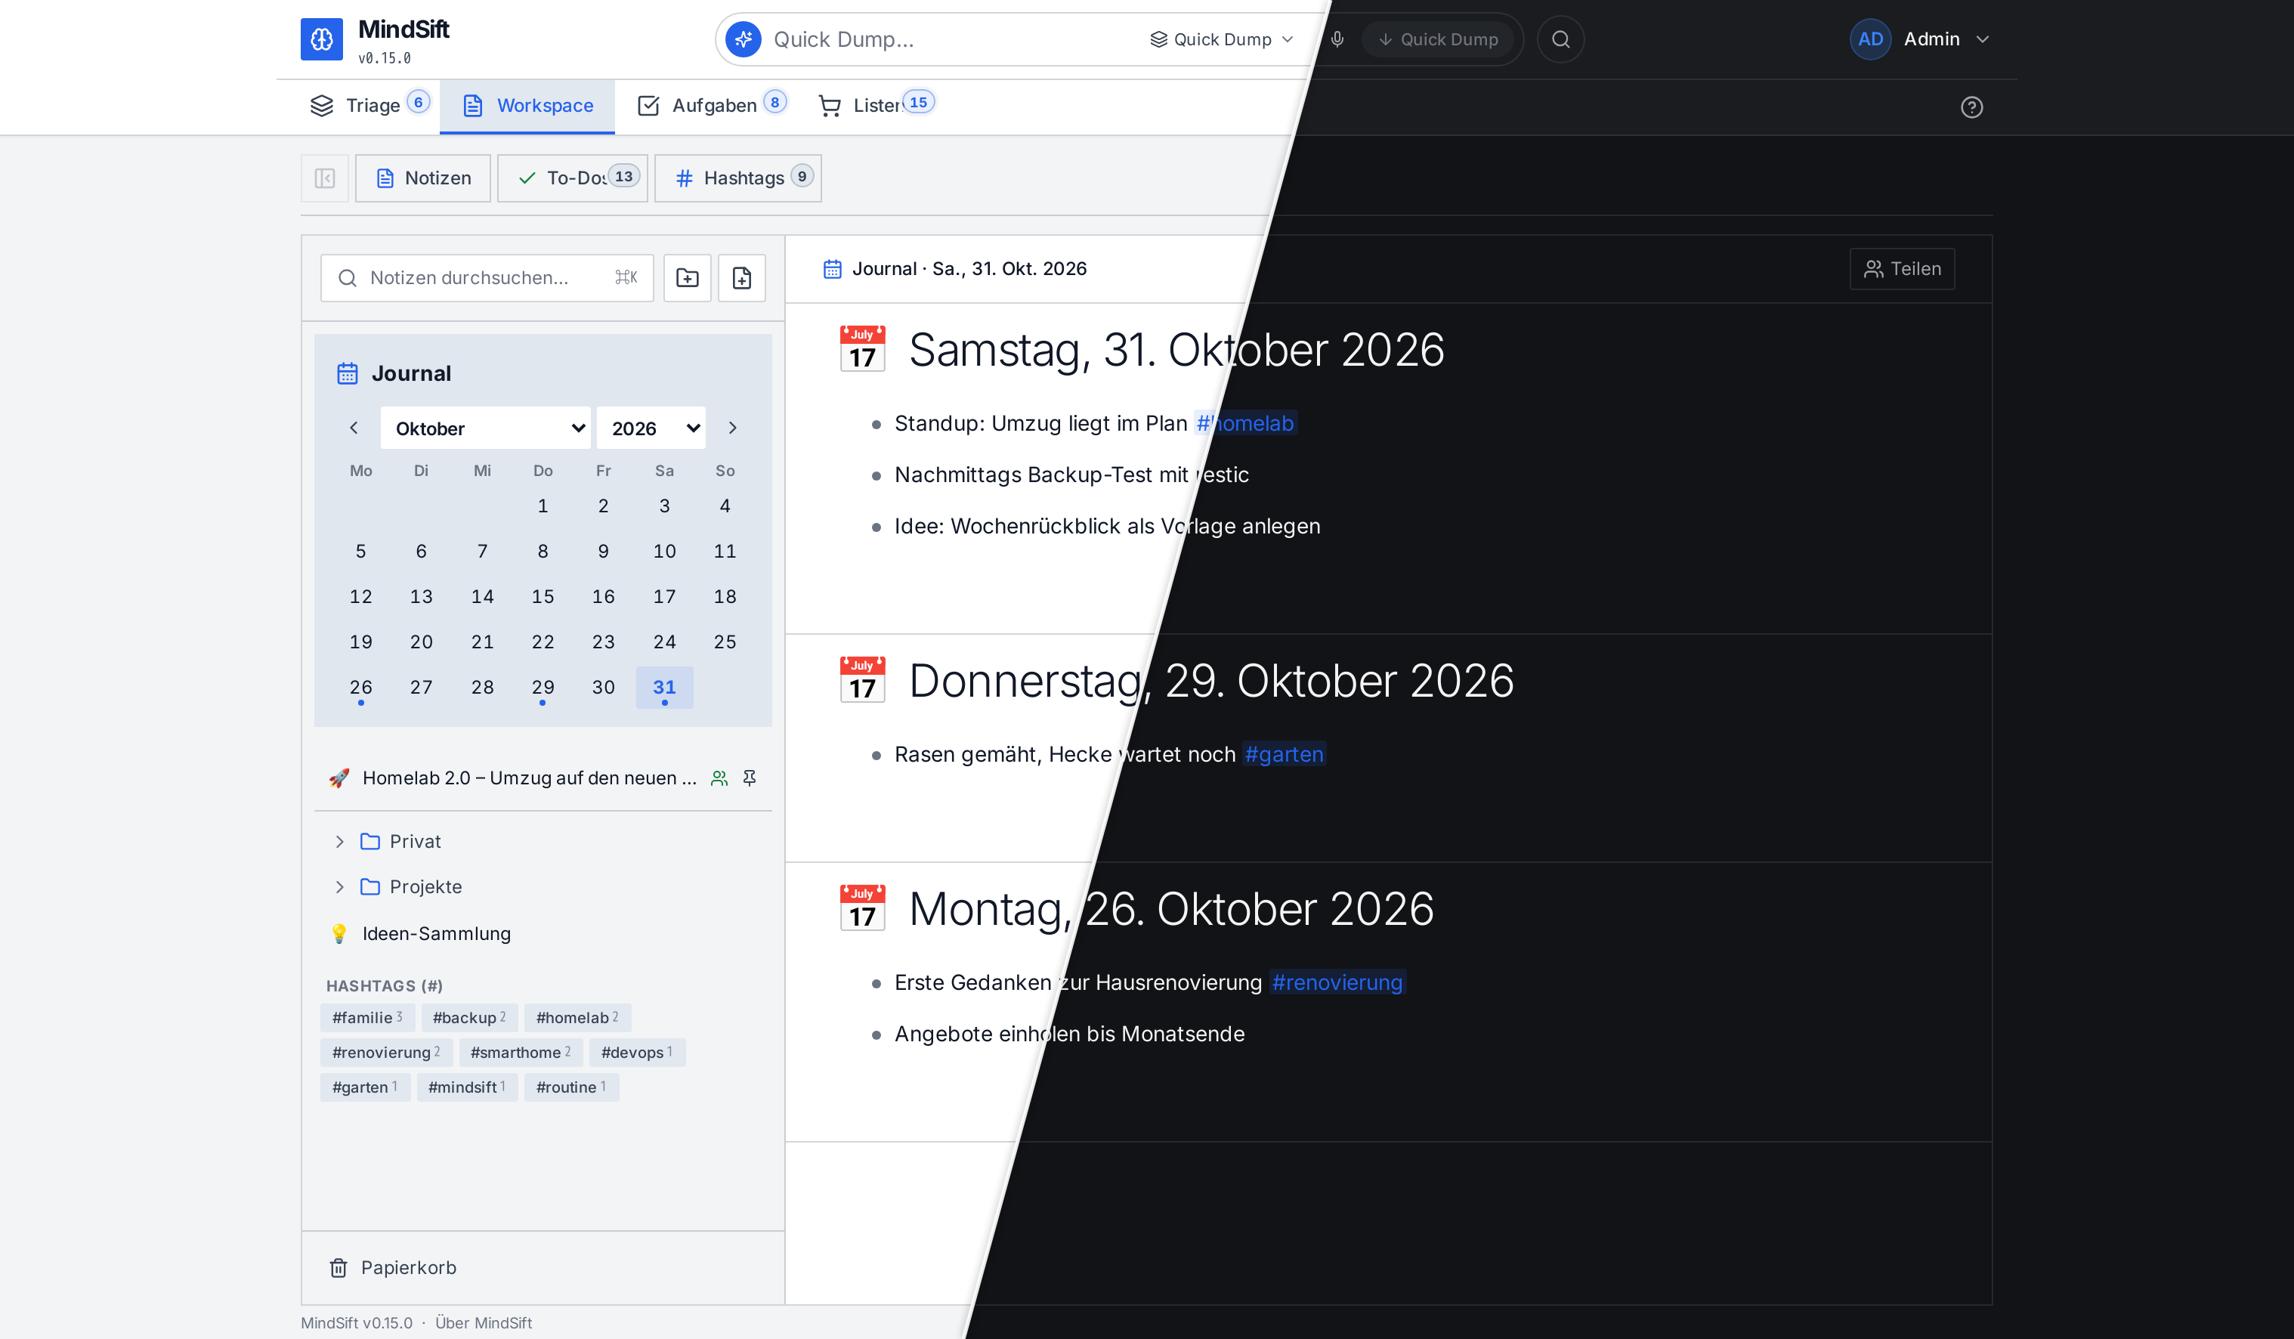Select the Hashtags sub-tab
This screenshot has width=2294, height=1339.
[x=737, y=178]
